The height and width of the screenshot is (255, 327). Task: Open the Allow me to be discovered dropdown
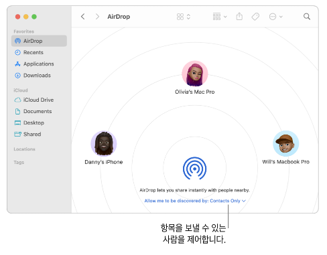point(195,201)
